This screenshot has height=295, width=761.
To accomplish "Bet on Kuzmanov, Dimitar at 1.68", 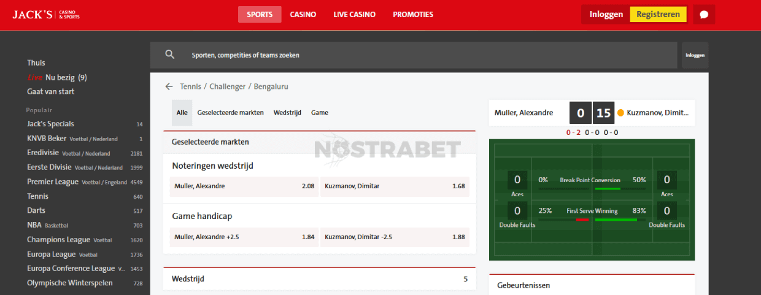I will point(395,186).
